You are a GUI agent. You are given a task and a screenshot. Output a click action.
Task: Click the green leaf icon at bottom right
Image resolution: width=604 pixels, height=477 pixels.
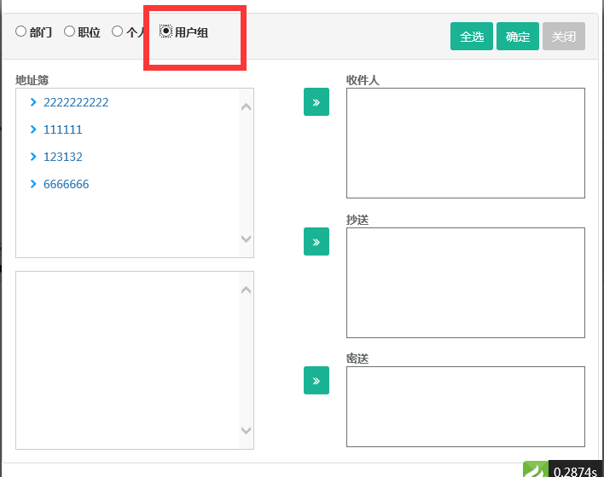click(x=535, y=469)
